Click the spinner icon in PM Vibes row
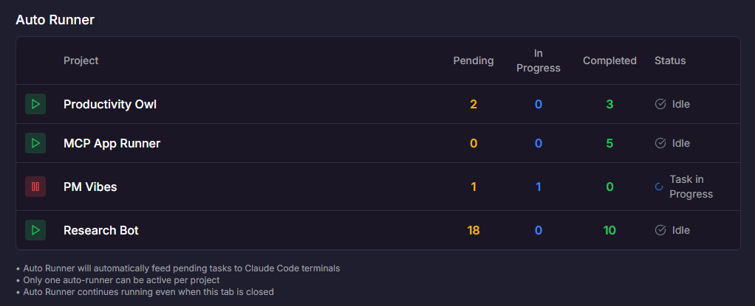This screenshot has width=755, height=306. point(659,187)
